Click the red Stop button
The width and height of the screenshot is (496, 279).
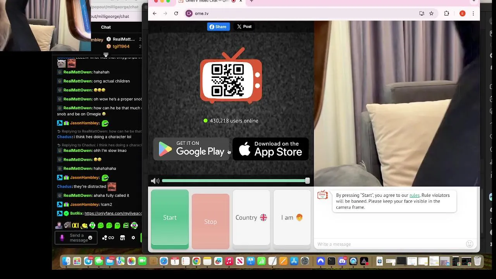(210, 222)
